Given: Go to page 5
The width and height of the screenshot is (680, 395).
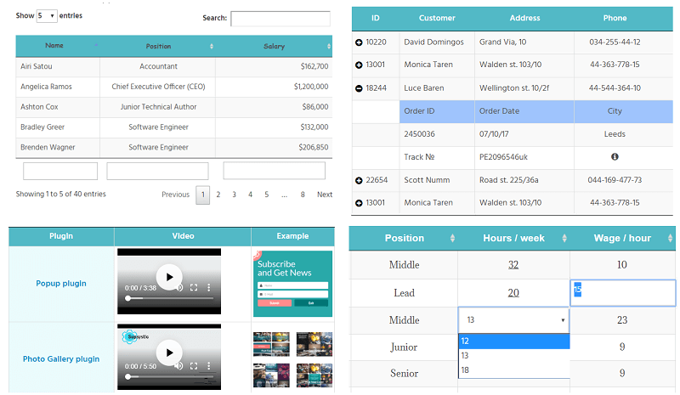Looking at the screenshot, I should (x=267, y=195).
